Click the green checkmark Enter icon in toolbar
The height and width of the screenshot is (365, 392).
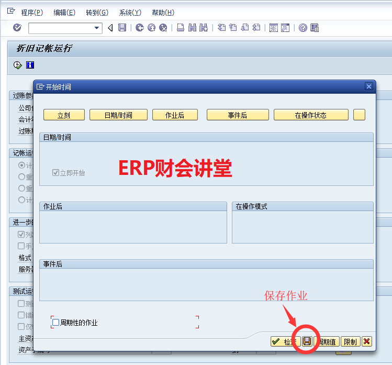[x=17, y=28]
